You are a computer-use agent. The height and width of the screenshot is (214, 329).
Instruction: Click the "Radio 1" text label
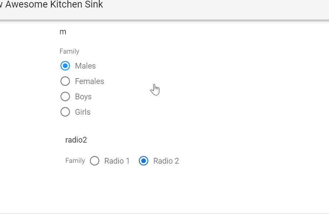[x=117, y=161]
